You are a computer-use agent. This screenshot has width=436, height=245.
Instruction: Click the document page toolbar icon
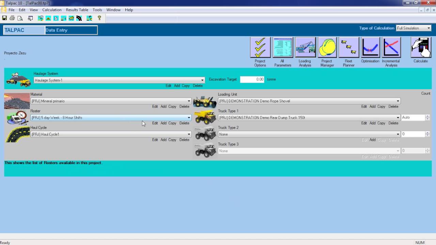[x=56, y=18]
